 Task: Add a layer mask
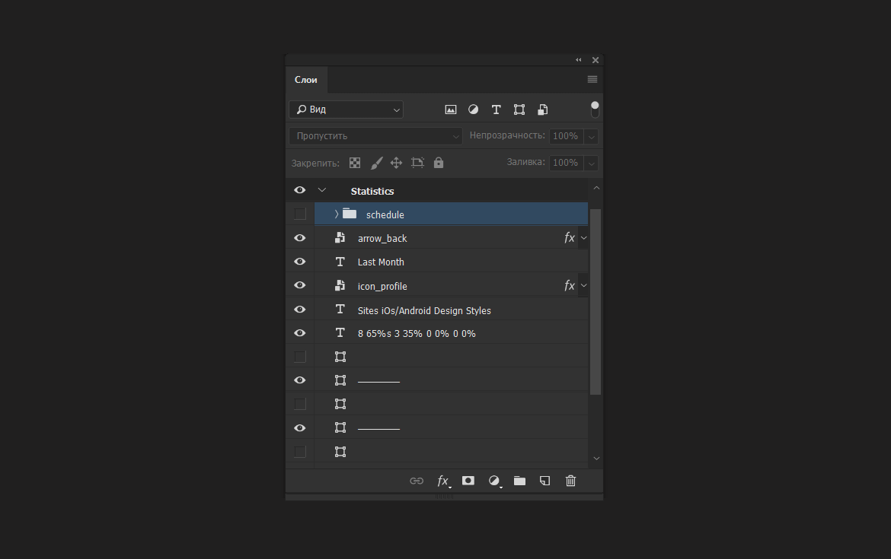point(468,481)
